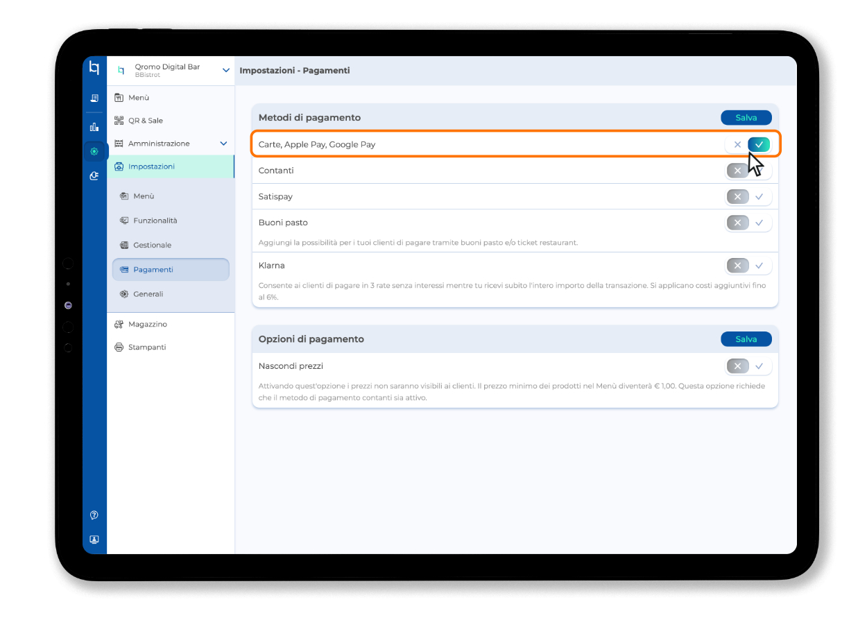The height and width of the screenshot is (638, 867).
Task: Click the Klarna 3 rate description text
Action: coord(512,291)
